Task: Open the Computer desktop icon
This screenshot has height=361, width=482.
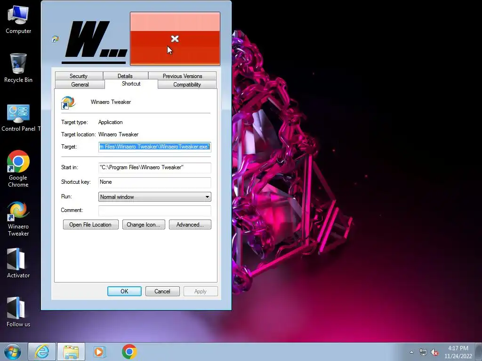Action: pyautogui.click(x=18, y=20)
